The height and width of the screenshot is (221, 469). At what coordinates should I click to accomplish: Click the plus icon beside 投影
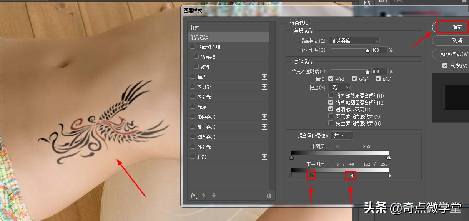pos(264,157)
